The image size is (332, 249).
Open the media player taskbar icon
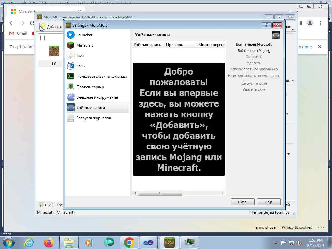click(88, 243)
